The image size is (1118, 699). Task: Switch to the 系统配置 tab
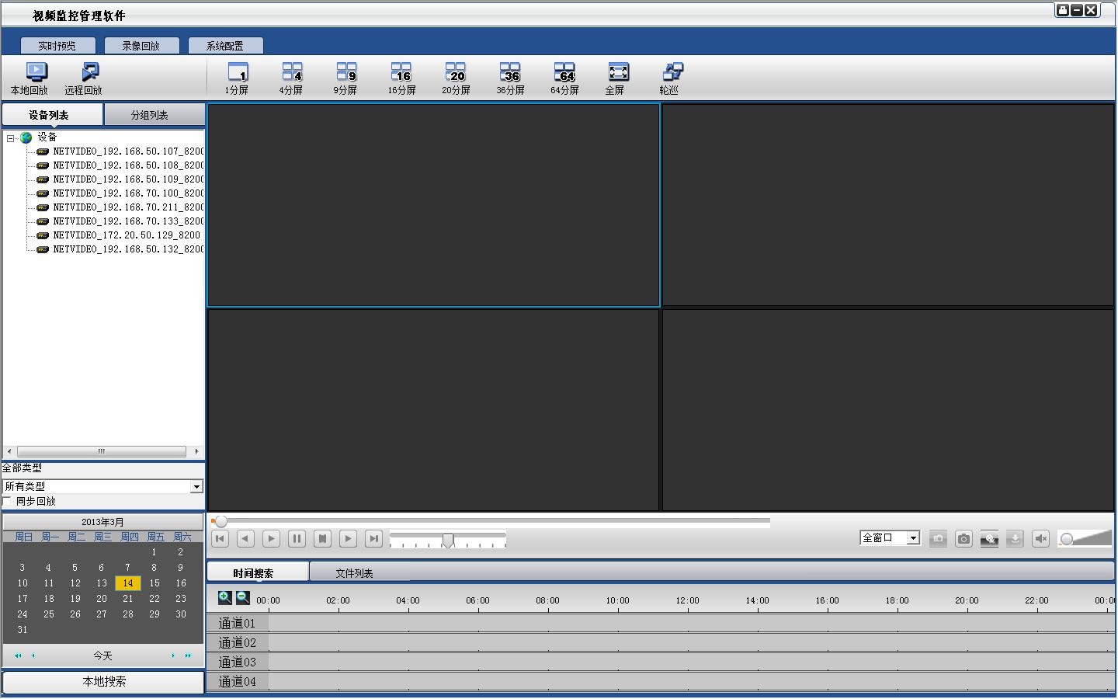225,46
